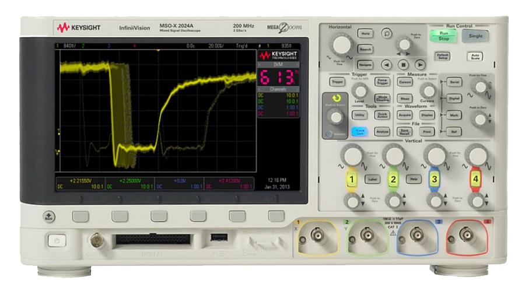Toggle channel 1 yellow key
The width and height of the screenshot is (525, 291).
pyautogui.click(x=352, y=180)
